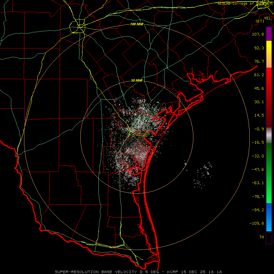The width and height of the screenshot is (274, 274).
Task: Select the 107.8 velocity scale value
Action: 258,34
